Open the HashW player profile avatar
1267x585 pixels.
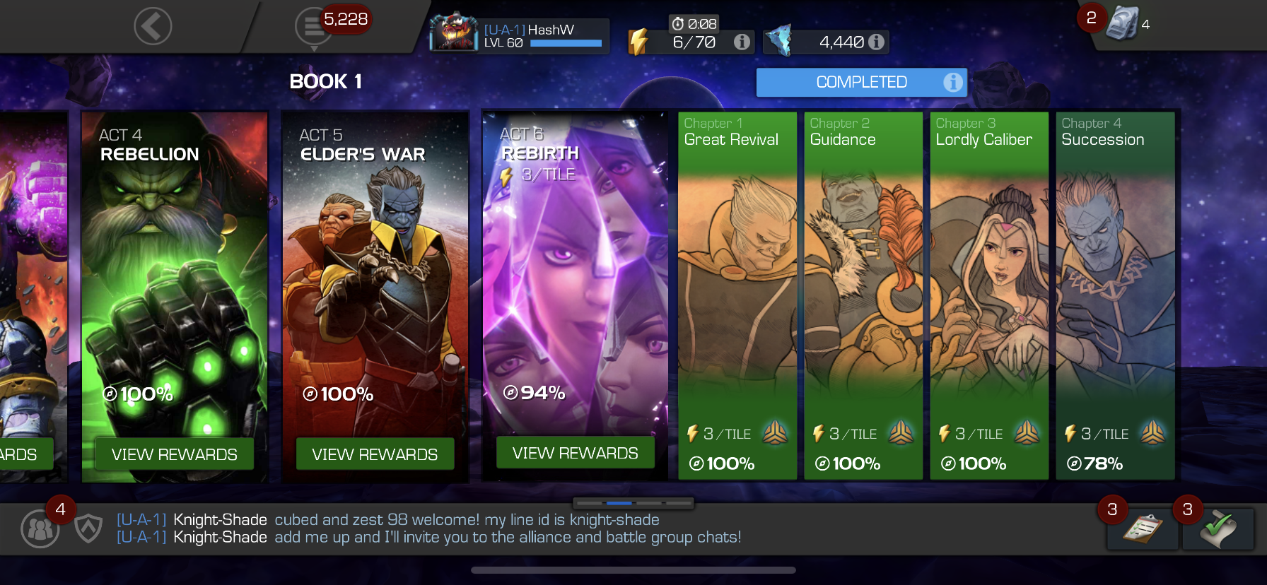tap(454, 32)
